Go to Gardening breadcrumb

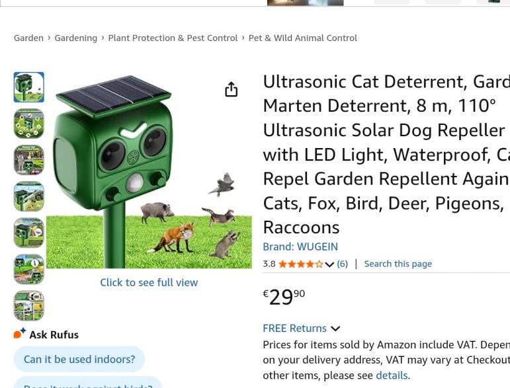coord(75,38)
